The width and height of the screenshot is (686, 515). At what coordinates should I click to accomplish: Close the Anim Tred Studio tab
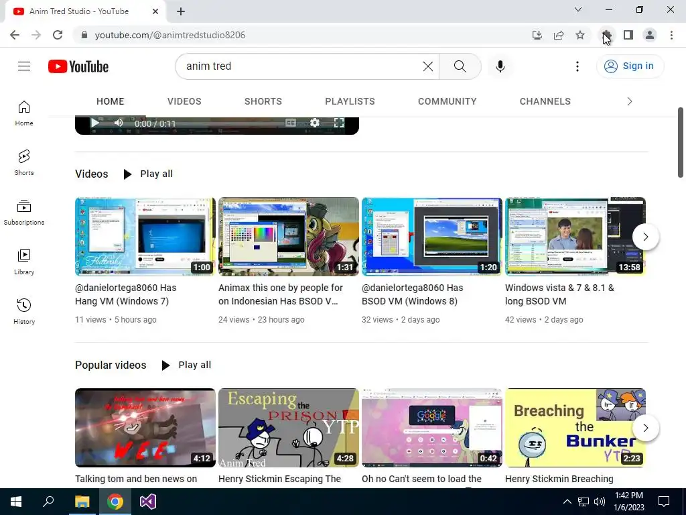155,12
